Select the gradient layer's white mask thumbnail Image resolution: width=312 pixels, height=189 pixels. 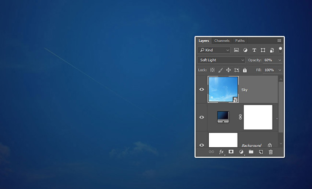point(258,117)
